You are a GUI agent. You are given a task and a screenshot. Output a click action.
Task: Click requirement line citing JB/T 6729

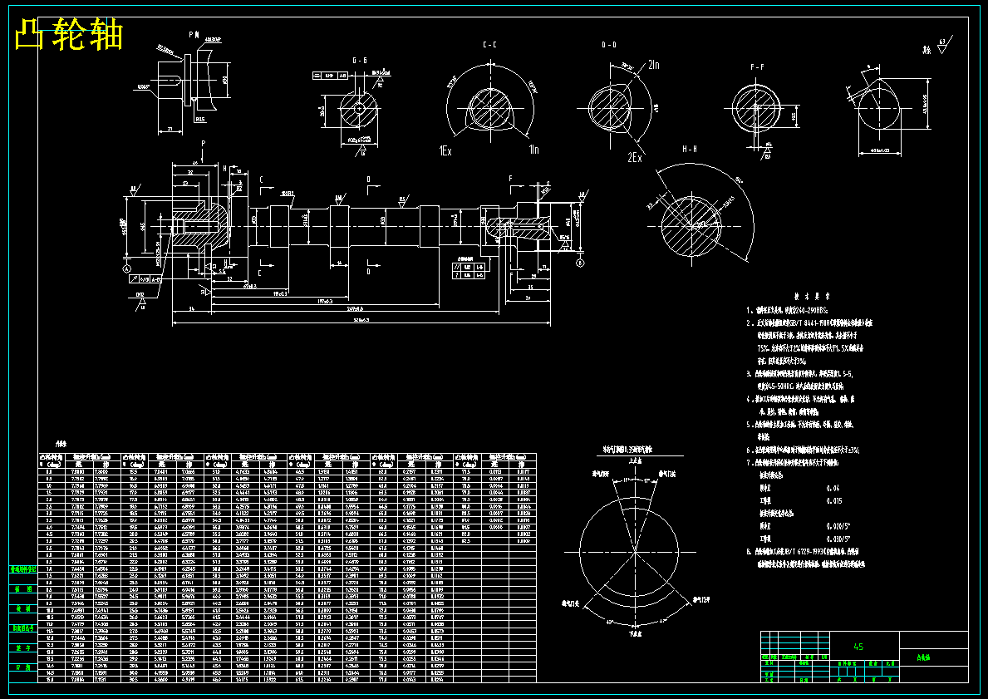tap(803, 552)
